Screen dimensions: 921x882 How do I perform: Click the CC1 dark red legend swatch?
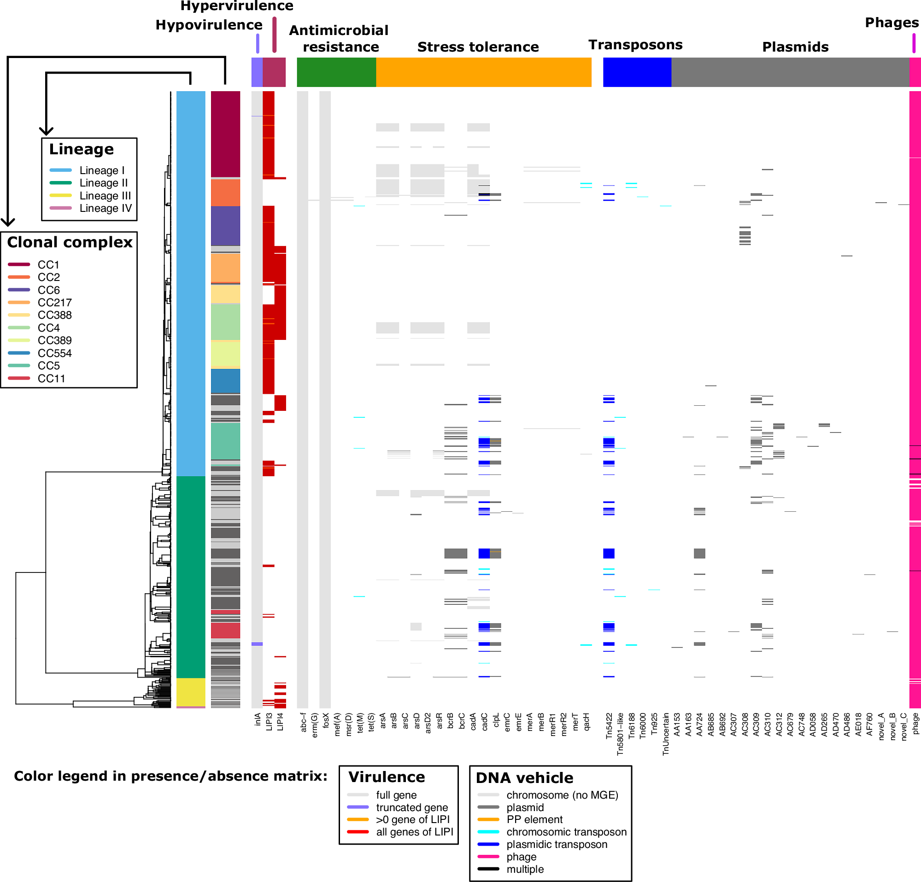19,264
